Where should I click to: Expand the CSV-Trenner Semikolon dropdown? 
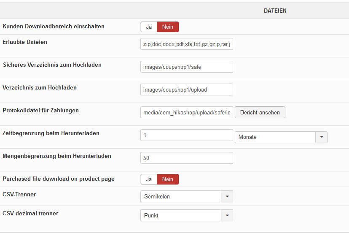pyautogui.click(x=181, y=196)
